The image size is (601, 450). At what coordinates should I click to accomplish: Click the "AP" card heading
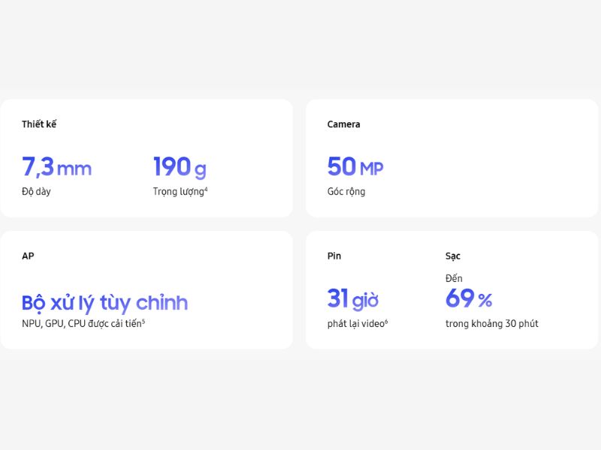(28, 256)
